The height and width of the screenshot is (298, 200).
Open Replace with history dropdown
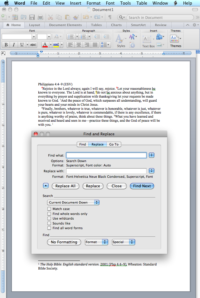[x=151, y=171]
